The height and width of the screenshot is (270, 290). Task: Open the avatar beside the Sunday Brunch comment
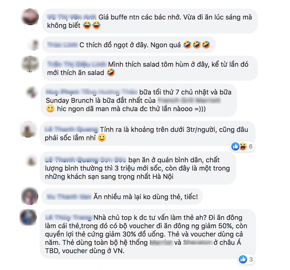[x=32, y=92]
